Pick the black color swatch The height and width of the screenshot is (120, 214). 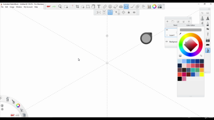[x=180, y=79]
